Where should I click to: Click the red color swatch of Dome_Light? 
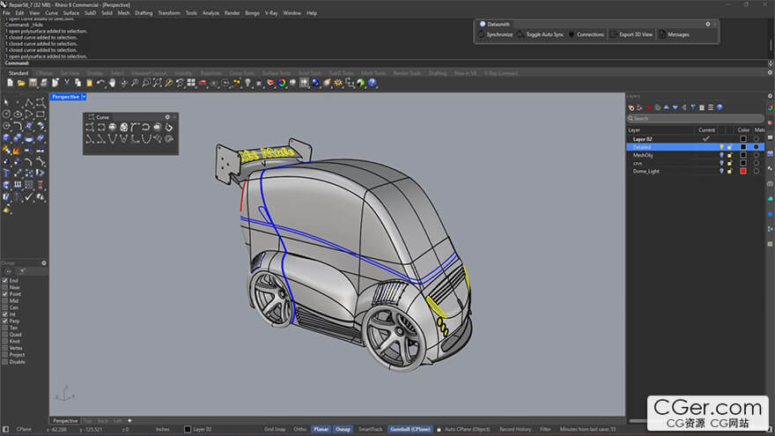click(x=743, y=171)
